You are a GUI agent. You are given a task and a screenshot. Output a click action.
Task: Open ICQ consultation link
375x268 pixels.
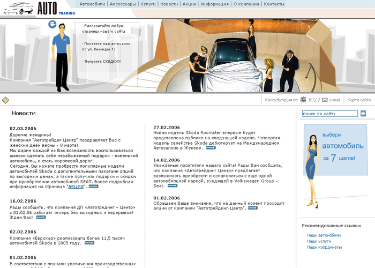(312, 100)
